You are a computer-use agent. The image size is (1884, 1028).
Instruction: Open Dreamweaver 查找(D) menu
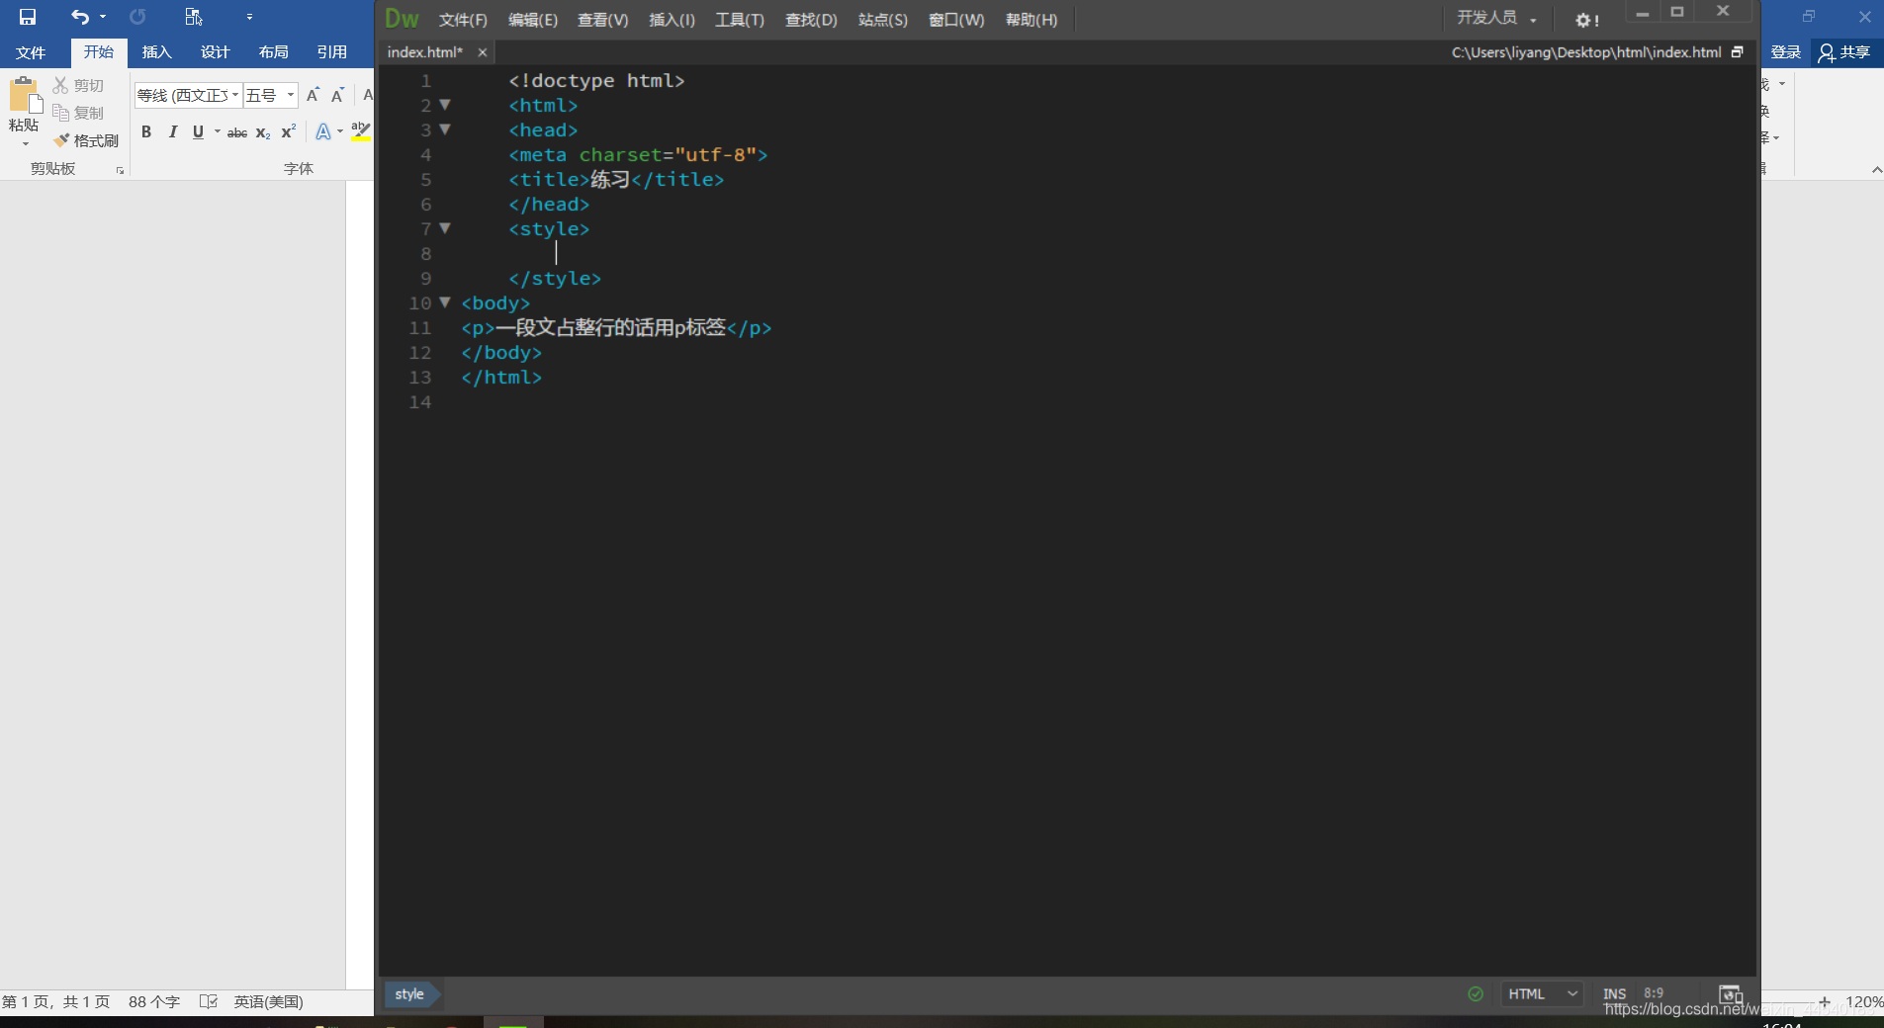pos(811,20)
